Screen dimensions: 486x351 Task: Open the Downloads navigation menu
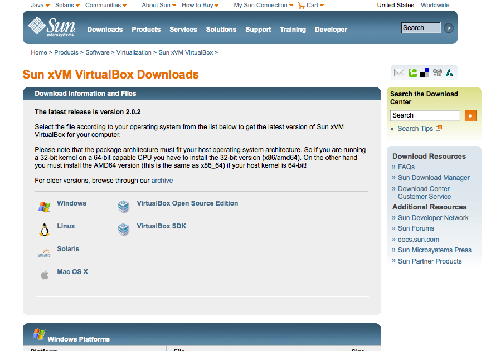[x=105, y=30]
